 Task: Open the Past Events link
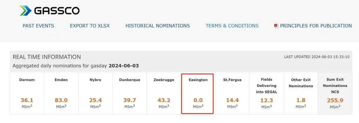click(x=38, y=26)
